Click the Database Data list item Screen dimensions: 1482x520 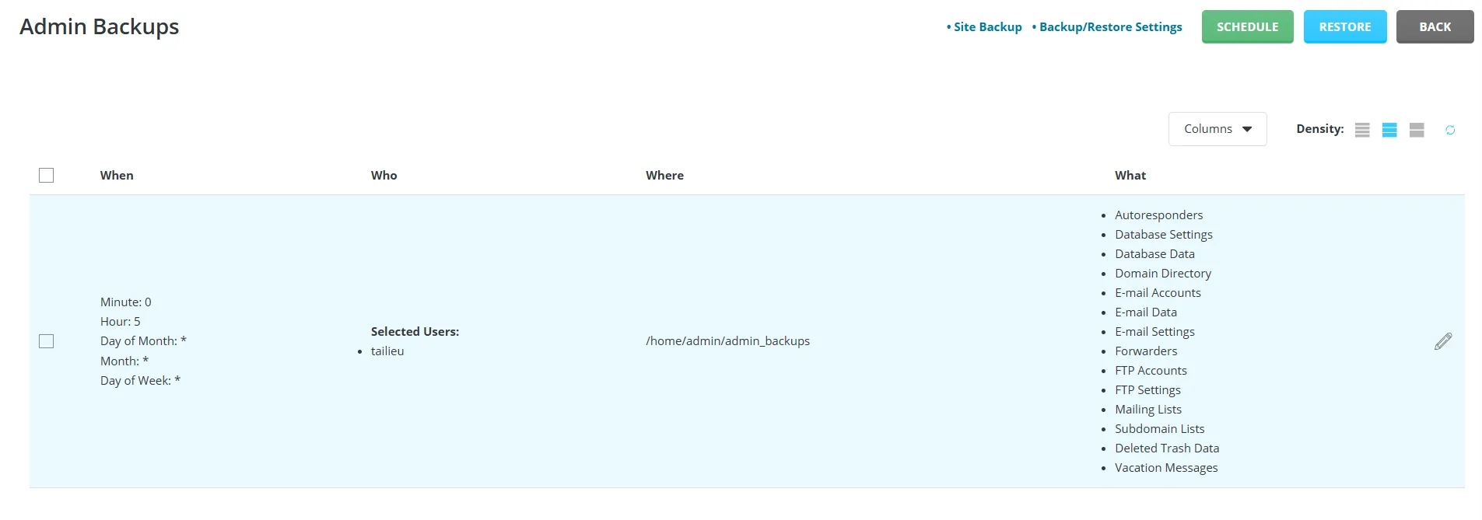click(1154, 254)
